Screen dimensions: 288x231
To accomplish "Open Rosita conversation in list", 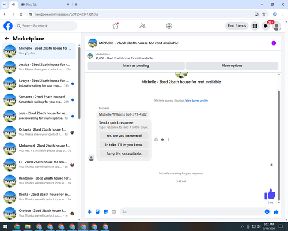I will 39,197.
